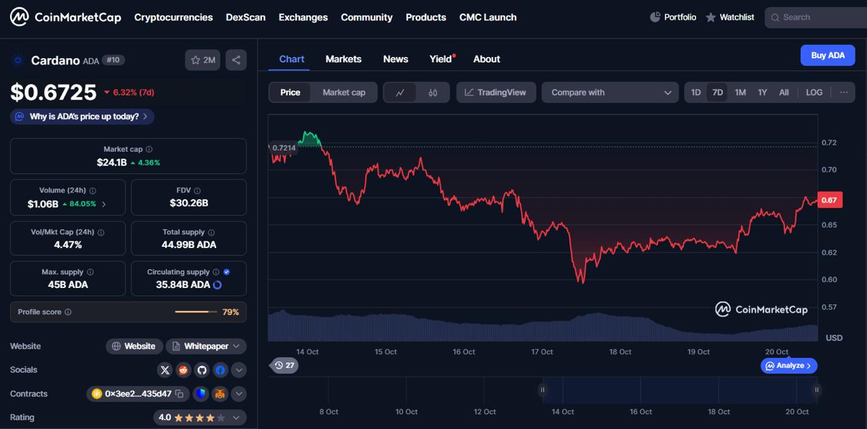Screen dimensions: 867x429
Task: Select the Price view toggle
Action: click(290, 93)
